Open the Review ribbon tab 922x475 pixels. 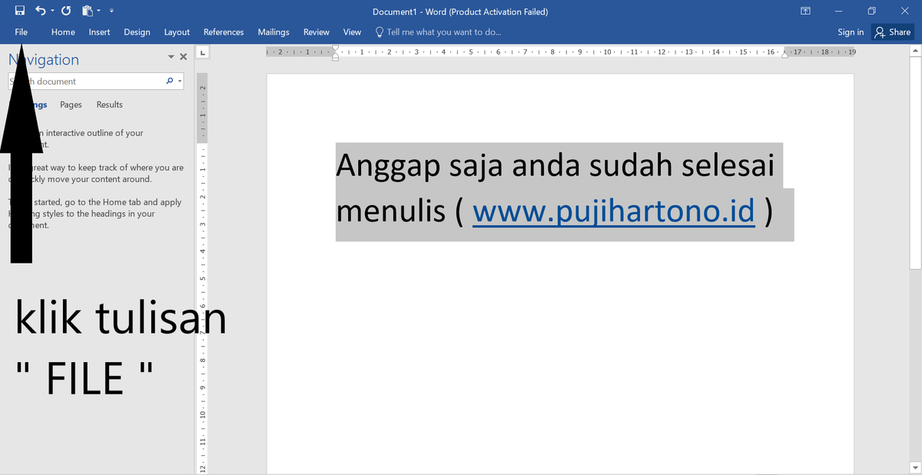[x=317, y=32]
